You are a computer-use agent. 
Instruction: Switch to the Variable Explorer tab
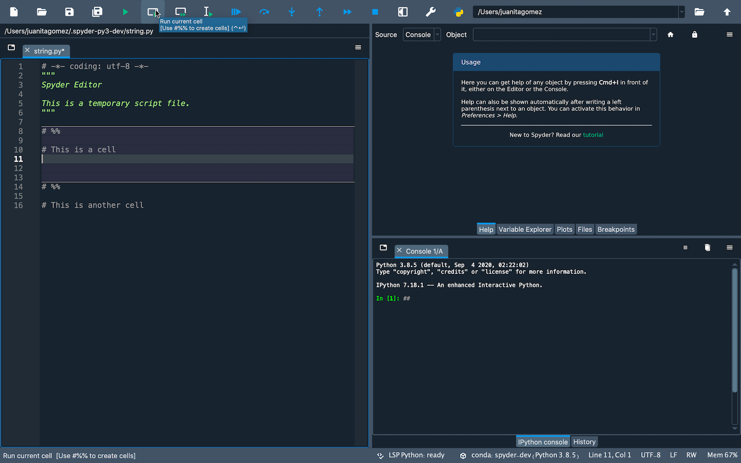tap(524, 229)
